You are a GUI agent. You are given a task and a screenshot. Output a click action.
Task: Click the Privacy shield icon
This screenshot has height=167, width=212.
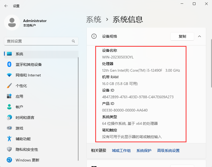point(9,149)
